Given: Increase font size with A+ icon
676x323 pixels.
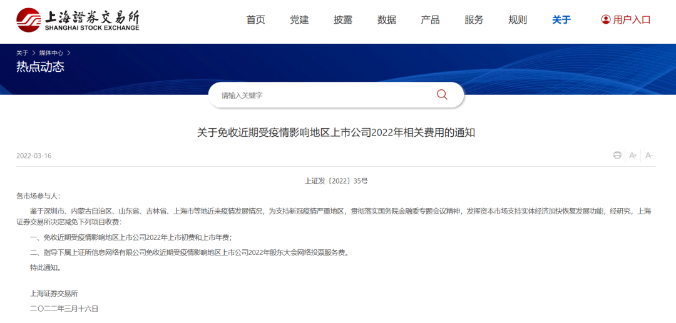Looking at the screenshot, I should pos(633,156).
